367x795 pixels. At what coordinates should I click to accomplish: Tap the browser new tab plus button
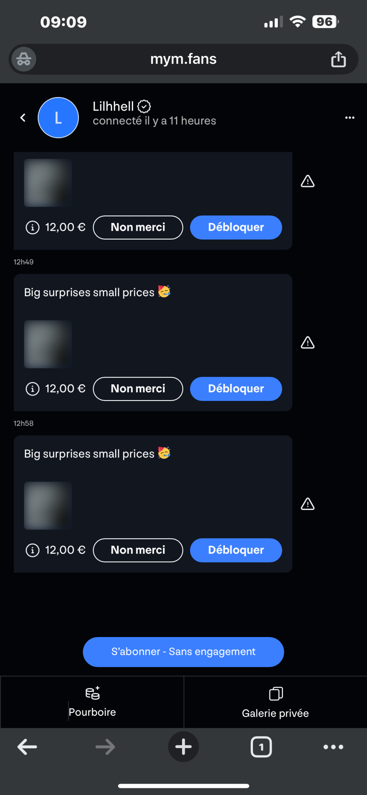[183, 747]
